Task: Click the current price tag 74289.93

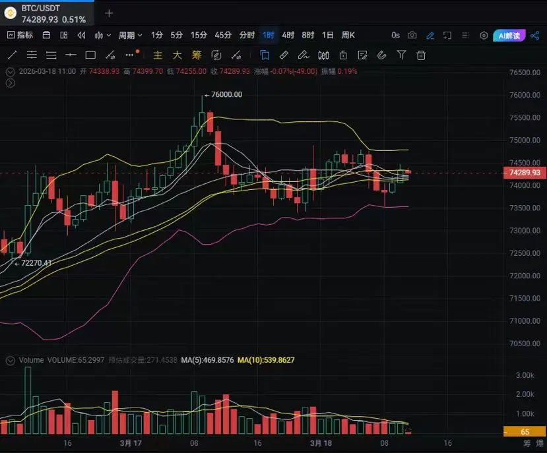Action: (525, 173)
